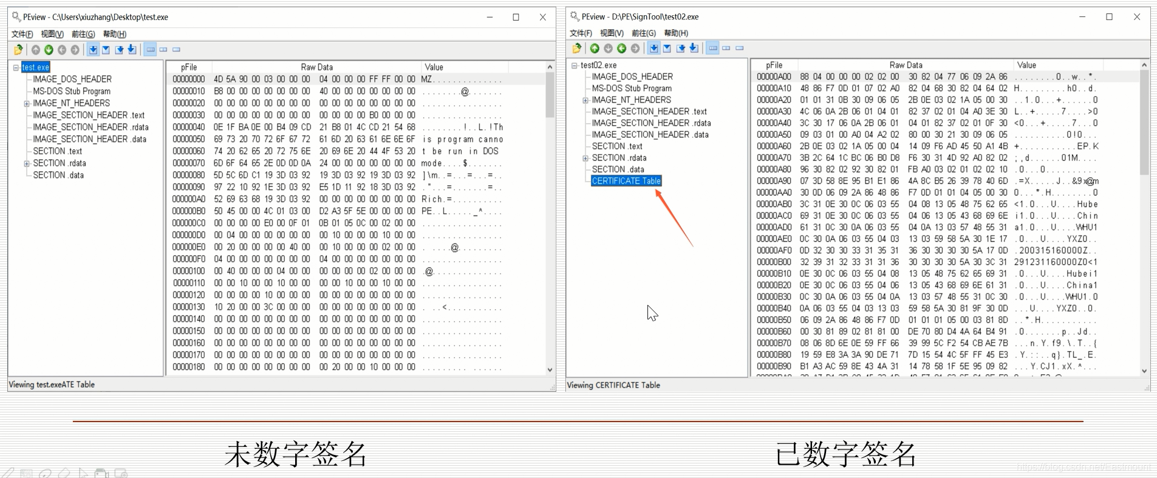Expand SECTION .rdata in test.exe window tree
This screenshot has width=1157, height=478.
27,163
